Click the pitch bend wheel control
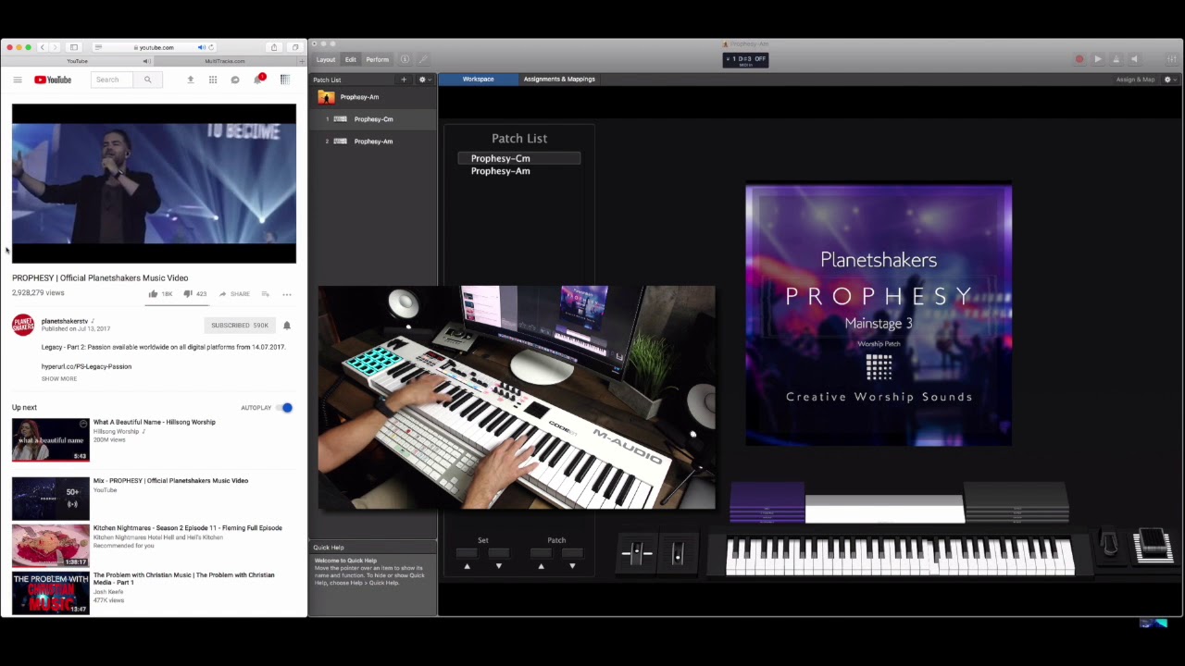 tap(637, 552)
